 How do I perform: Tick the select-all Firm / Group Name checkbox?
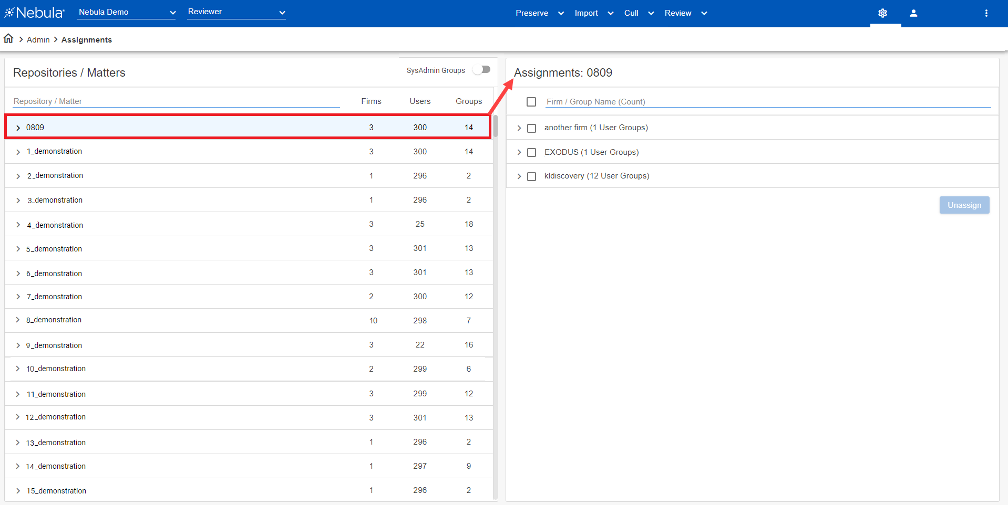click(531, 102)
